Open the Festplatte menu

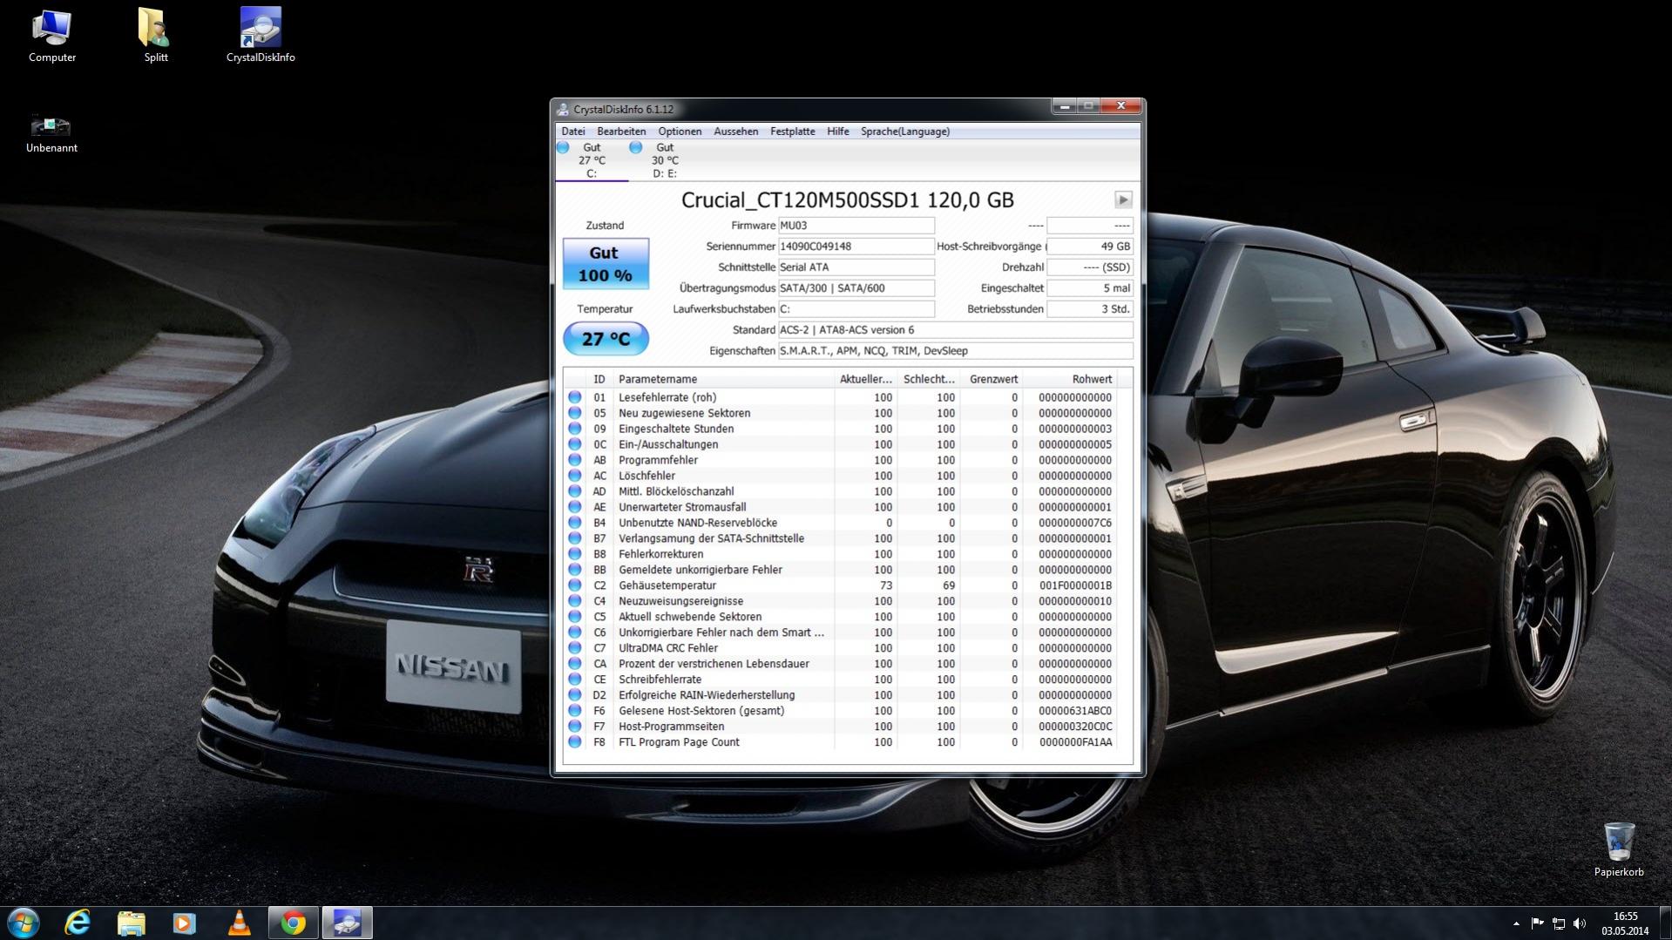(792, 132)
